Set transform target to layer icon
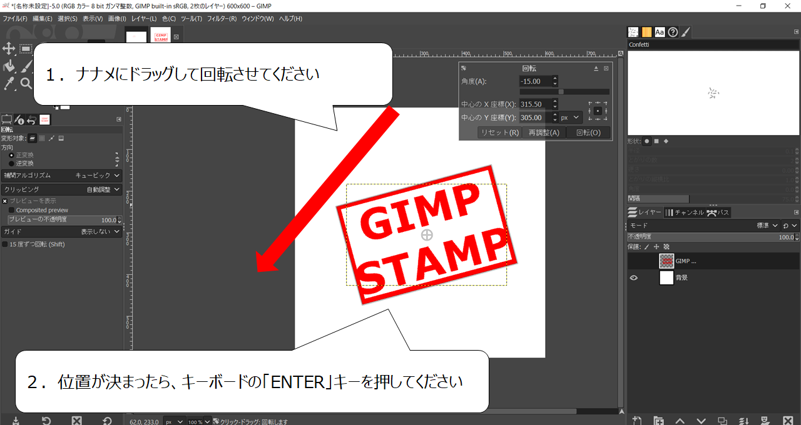This screenshot has height=425, width=801. click(x=32, y=138)
